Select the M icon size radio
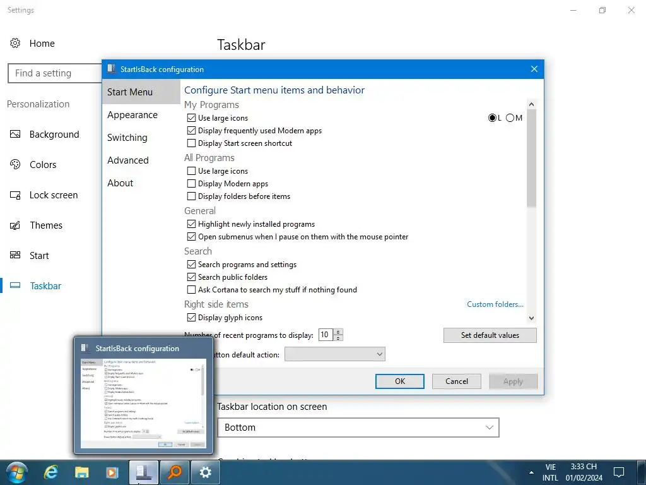646x485 pixels. coord(510,118)
